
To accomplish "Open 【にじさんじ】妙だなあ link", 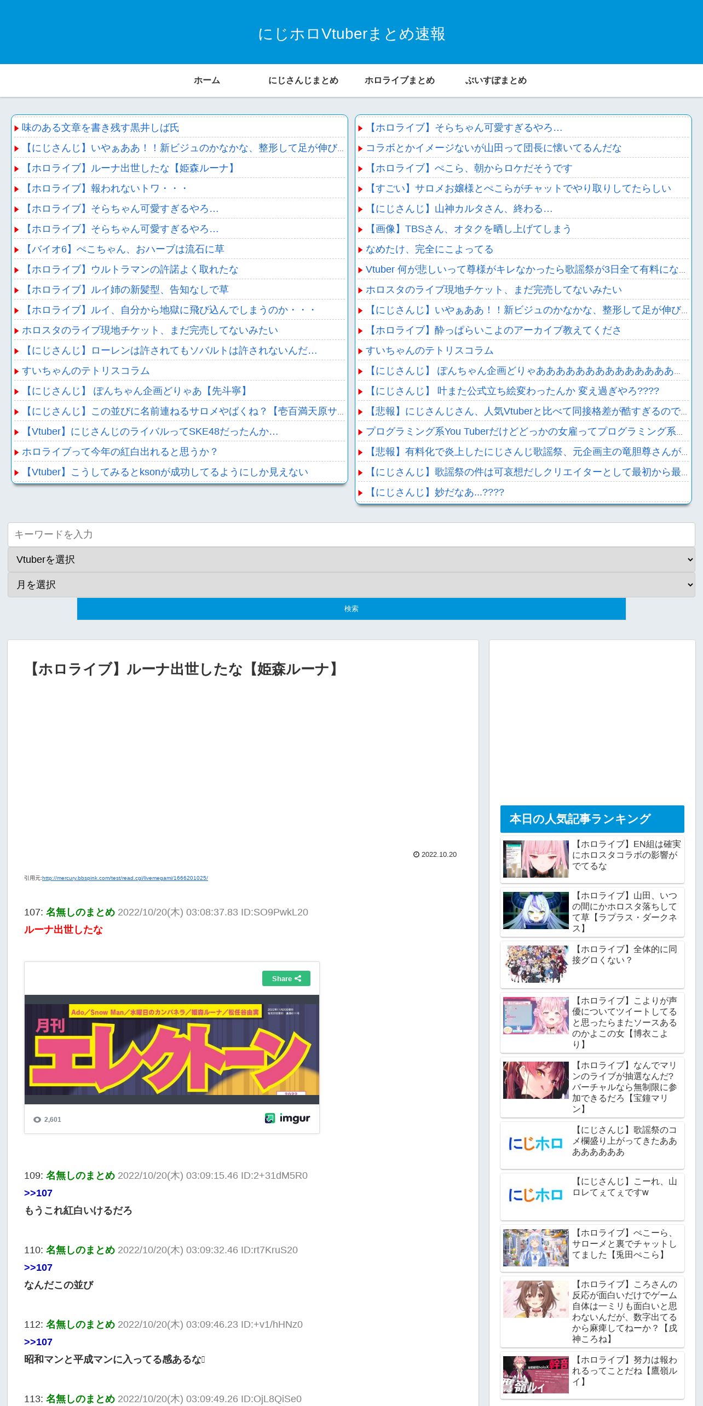I will point(435,492).
